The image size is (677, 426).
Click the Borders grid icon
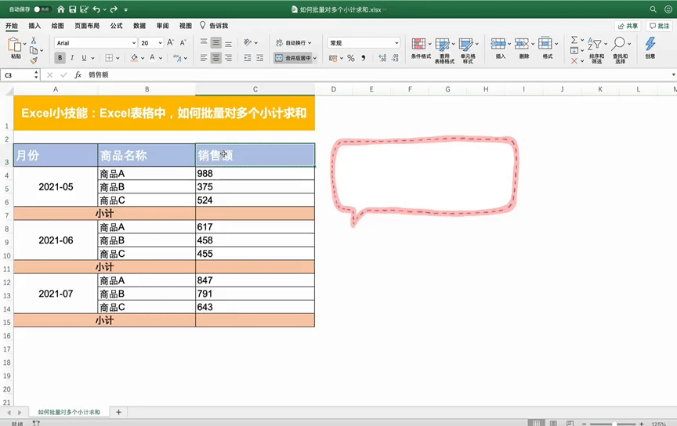pyautogui.click(x=109, y=57)
